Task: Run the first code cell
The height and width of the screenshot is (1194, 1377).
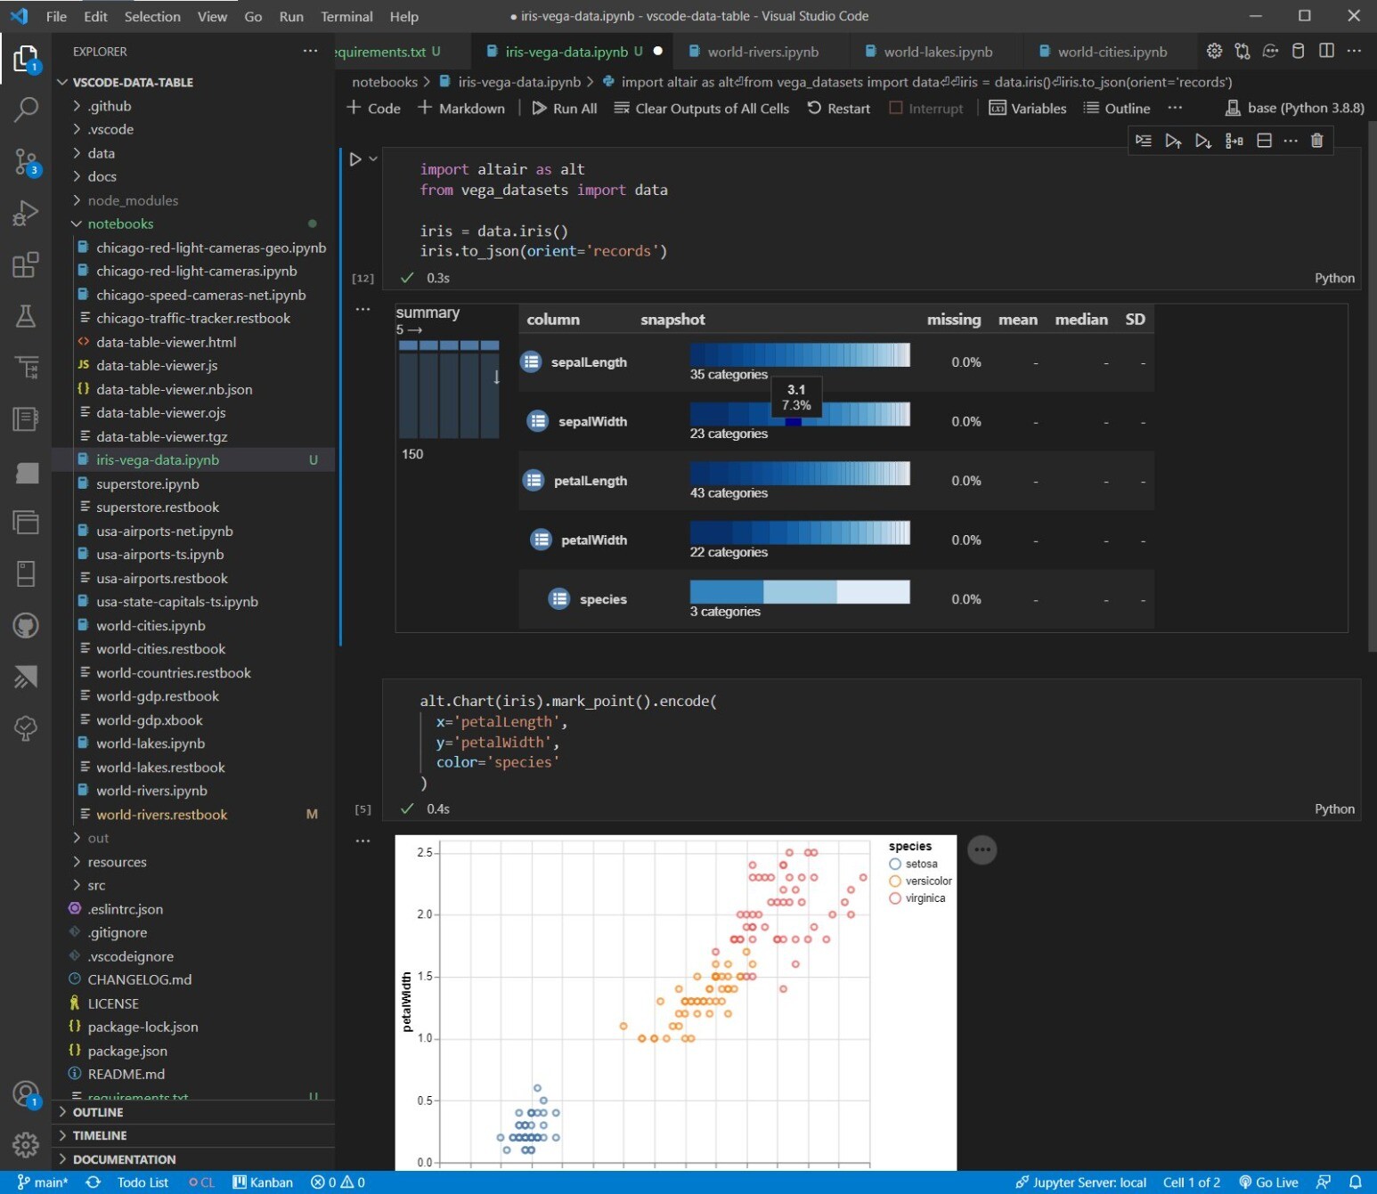Action: [x=355, y=159]
